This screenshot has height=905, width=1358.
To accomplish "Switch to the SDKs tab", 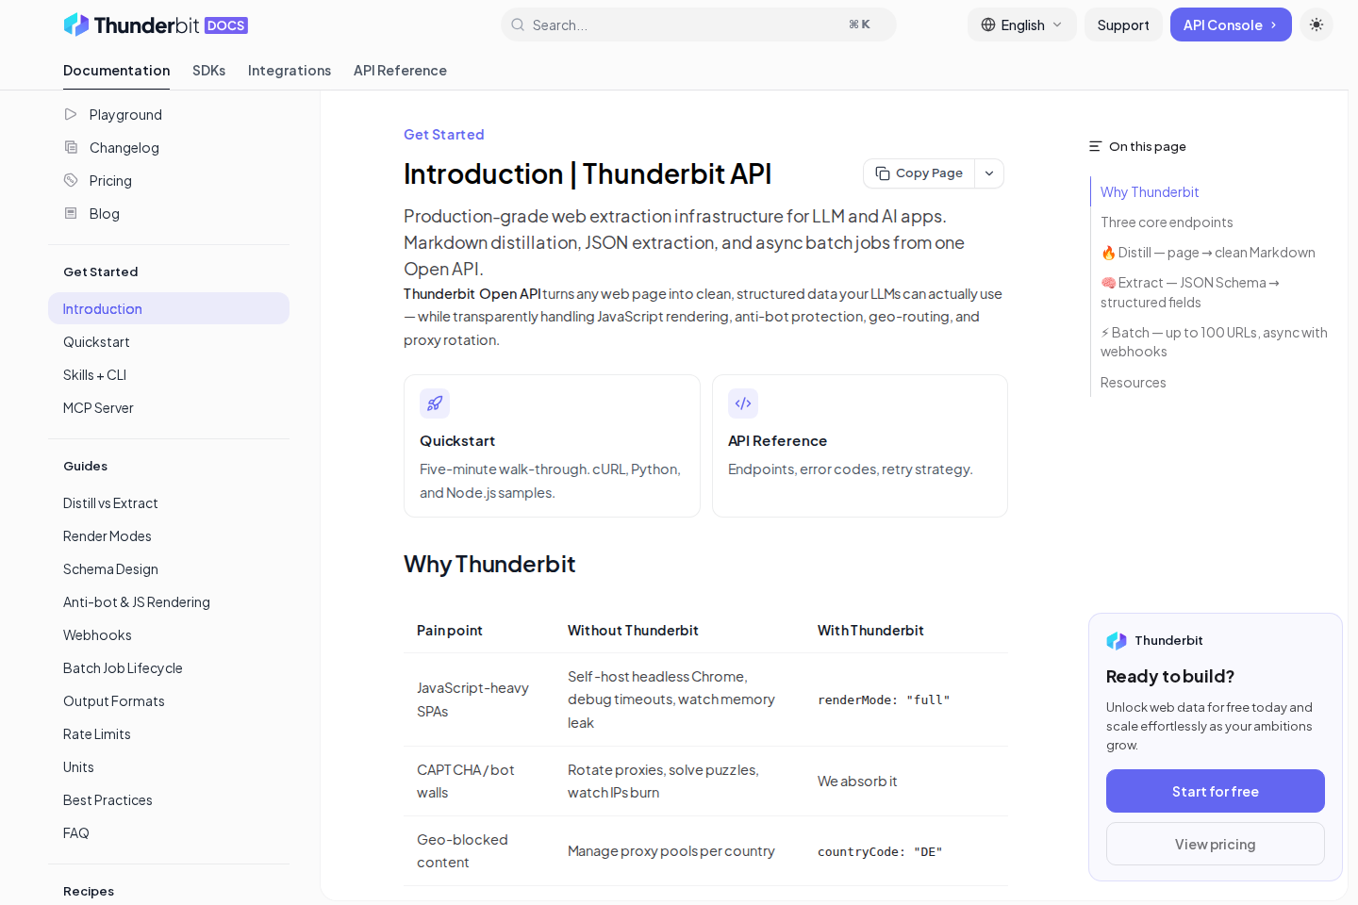I will tap(209, 71).
